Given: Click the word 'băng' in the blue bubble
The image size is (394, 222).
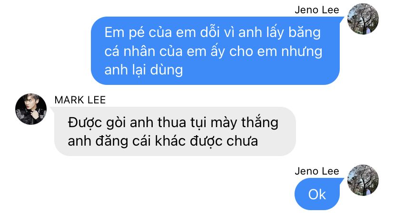Looking at the screenshot, I should 305,33.
